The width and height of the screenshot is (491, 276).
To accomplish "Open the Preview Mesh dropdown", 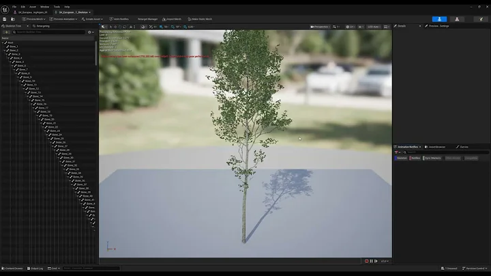I will [x=33, y=19].
